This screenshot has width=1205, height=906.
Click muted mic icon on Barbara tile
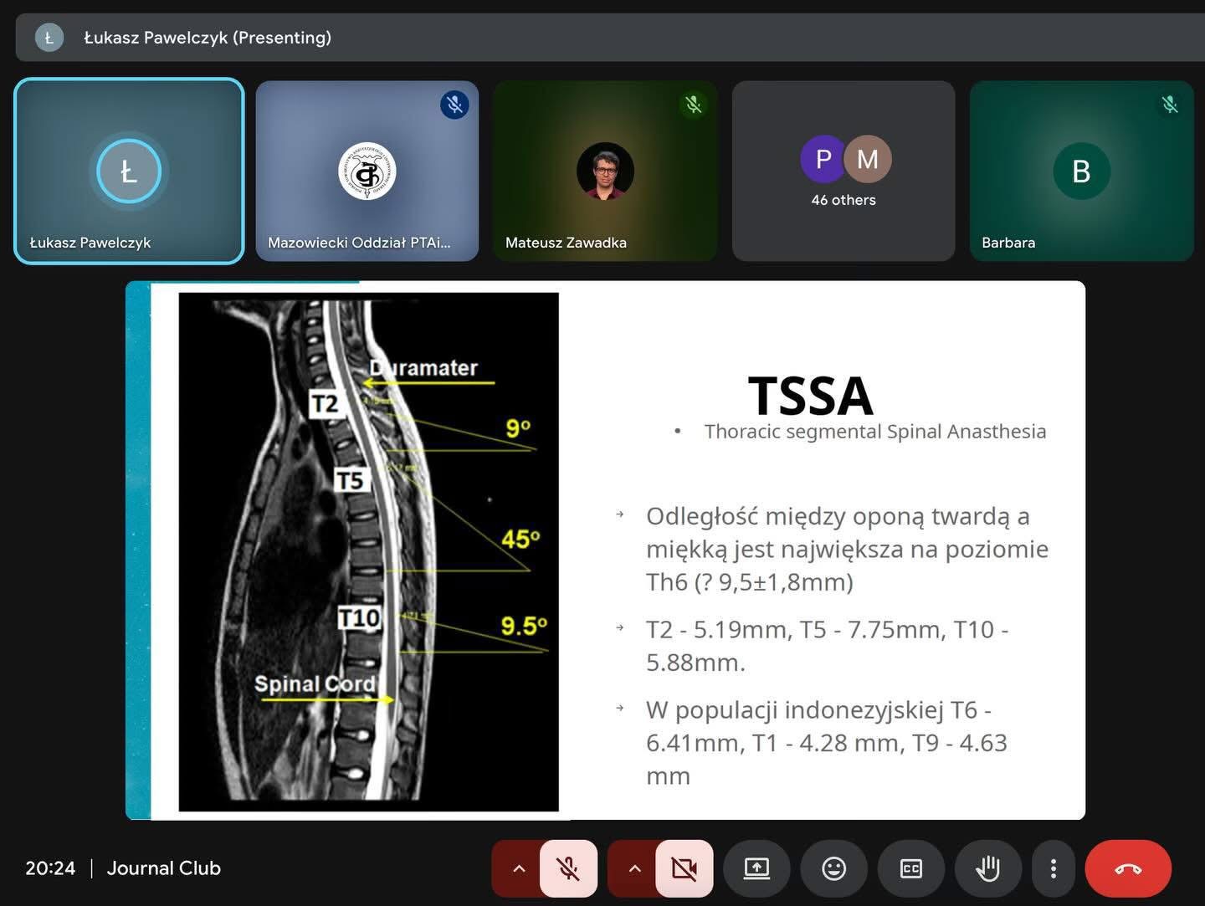[1170, 105]
